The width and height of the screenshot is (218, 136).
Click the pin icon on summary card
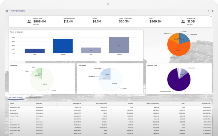tap(211, 17)
